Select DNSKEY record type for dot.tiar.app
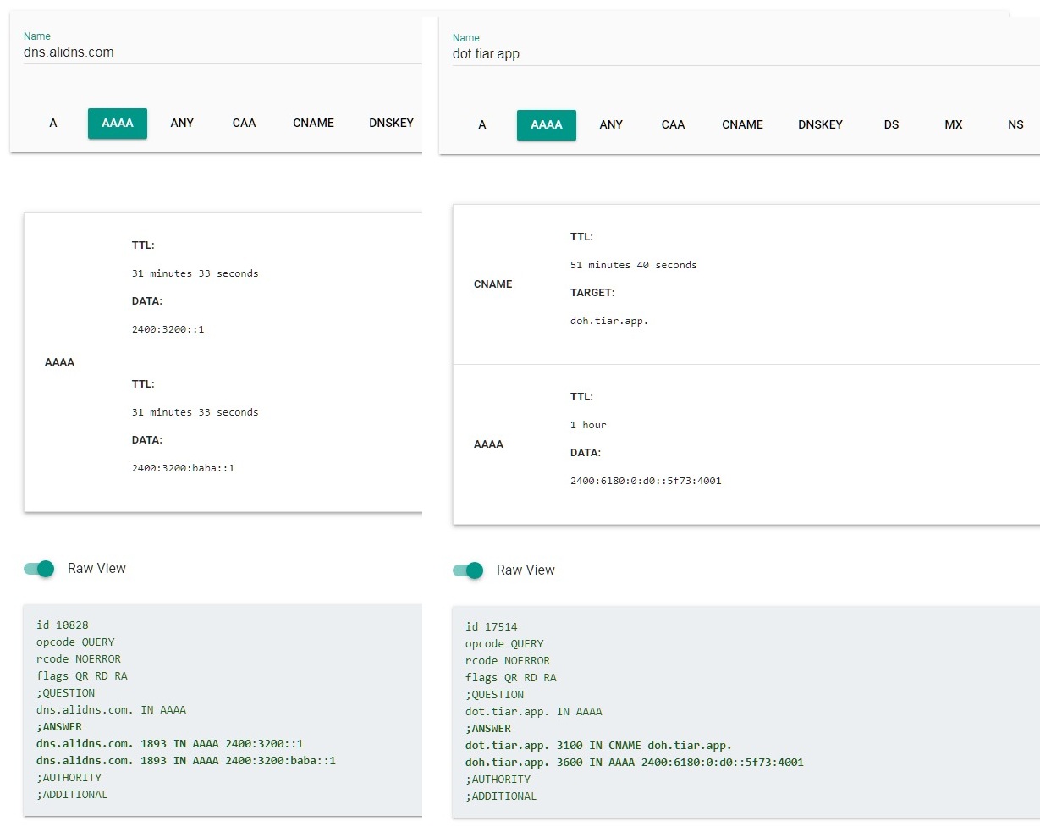 pos(820,125)
